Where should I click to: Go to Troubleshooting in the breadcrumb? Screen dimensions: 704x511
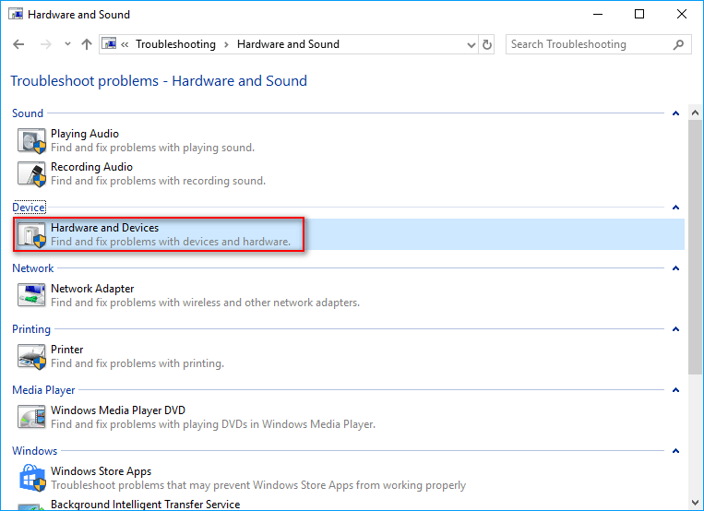(175, 44)
